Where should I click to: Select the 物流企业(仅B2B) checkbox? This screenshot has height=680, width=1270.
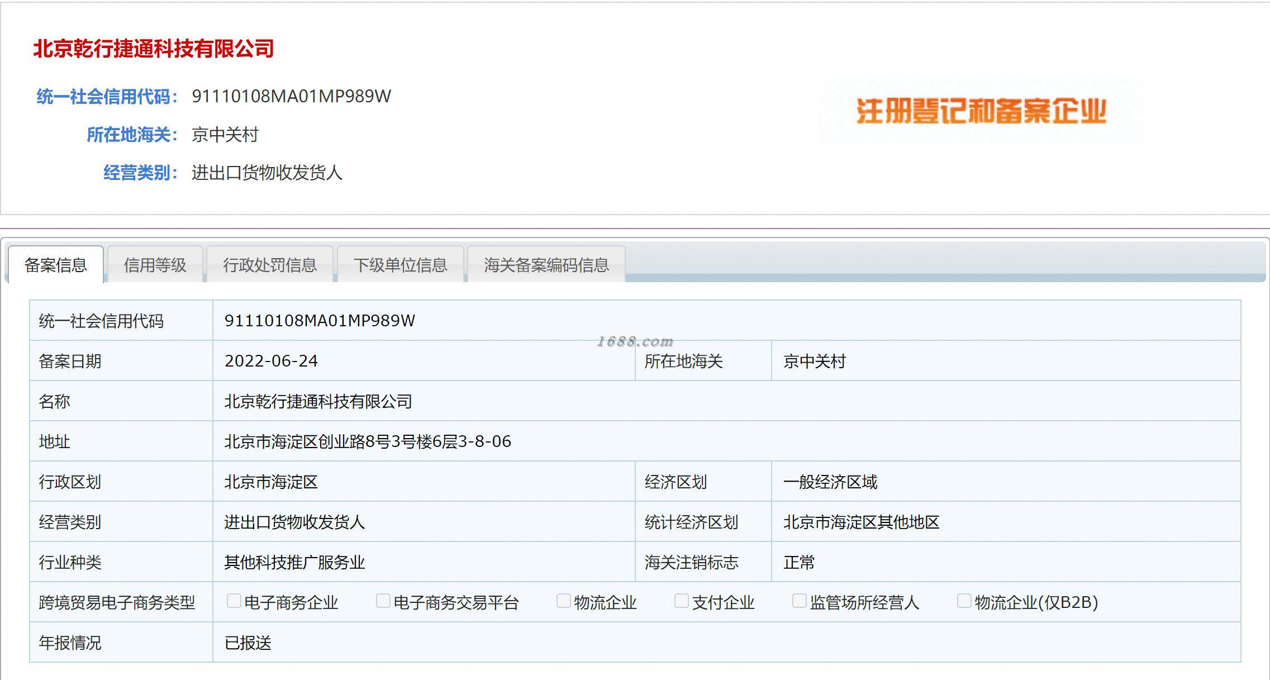point(964,601)
